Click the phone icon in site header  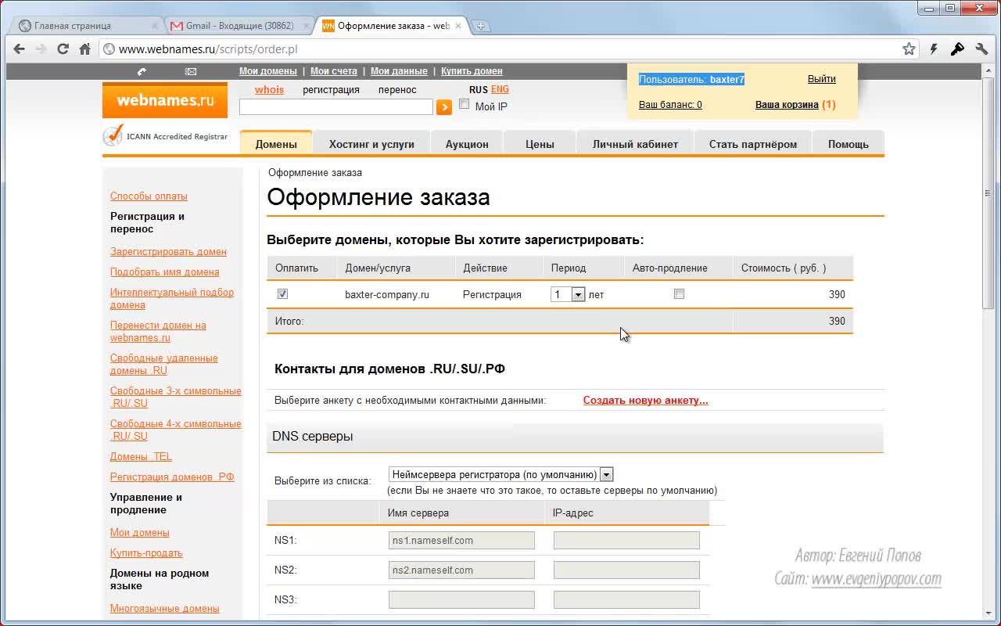tap(142, 71)
